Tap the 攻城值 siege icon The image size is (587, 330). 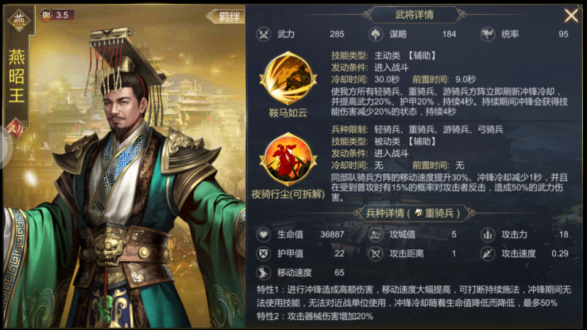click(x=375, y=235)
